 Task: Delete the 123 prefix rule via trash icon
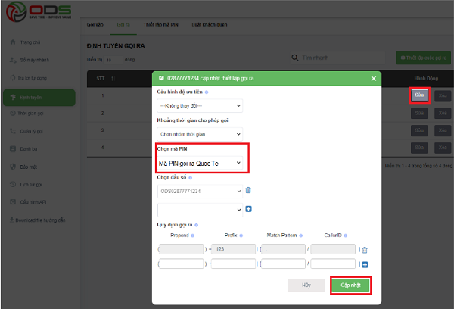coord(365,250)
